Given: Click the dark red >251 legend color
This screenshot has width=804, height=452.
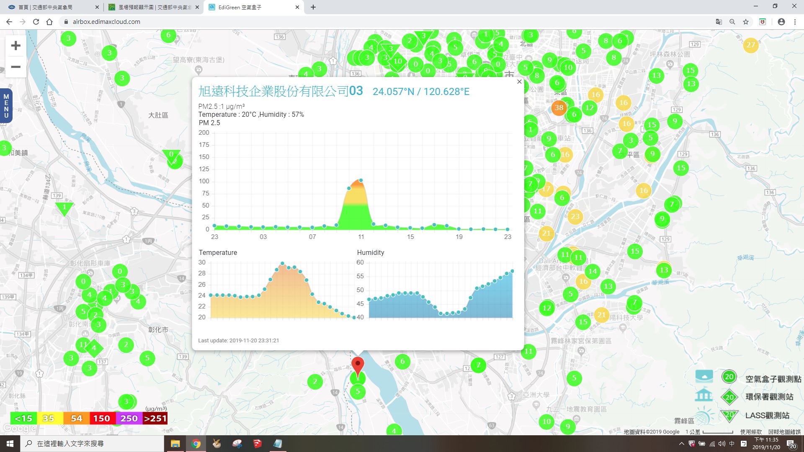Looking at the screenshot, I should [155, 418].
